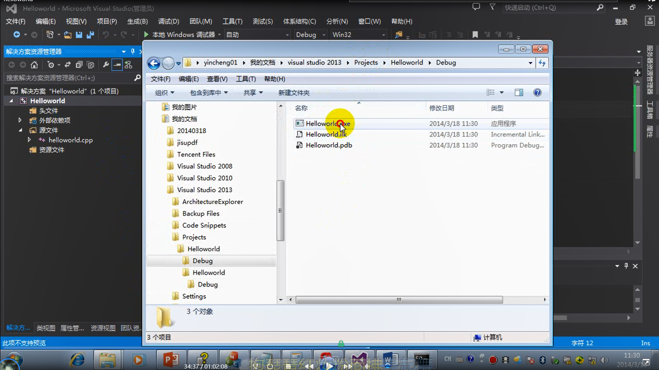The image size is (659, 370).
Task: Click the Save toolbar icon
Action: (x=79, y=35)
